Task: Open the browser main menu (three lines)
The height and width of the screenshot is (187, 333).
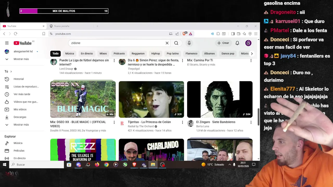Action: [x=256, y=34]
